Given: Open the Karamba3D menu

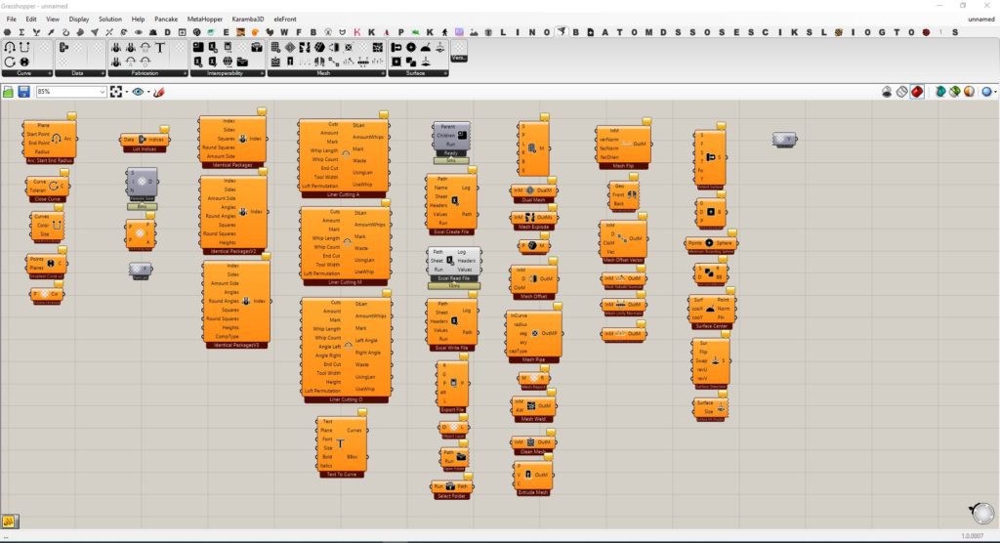Looking at the screenshot, I should point(248,20).
